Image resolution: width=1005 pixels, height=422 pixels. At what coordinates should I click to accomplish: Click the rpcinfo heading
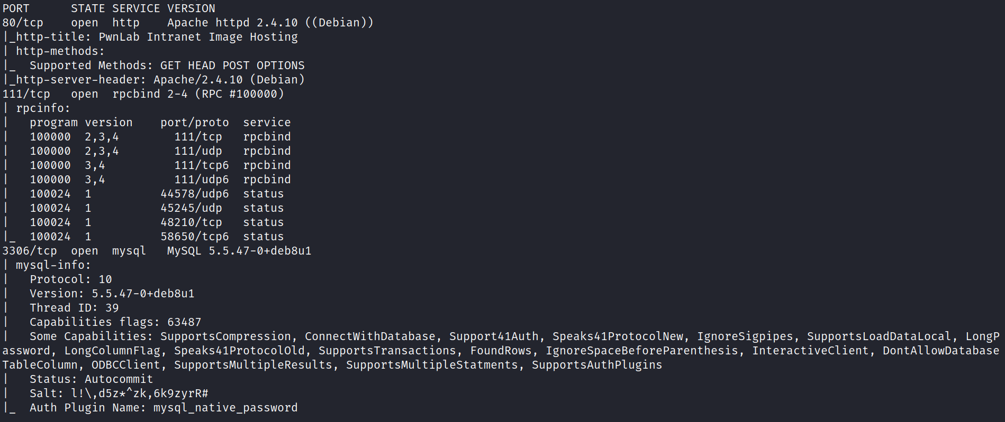[42, 108]
